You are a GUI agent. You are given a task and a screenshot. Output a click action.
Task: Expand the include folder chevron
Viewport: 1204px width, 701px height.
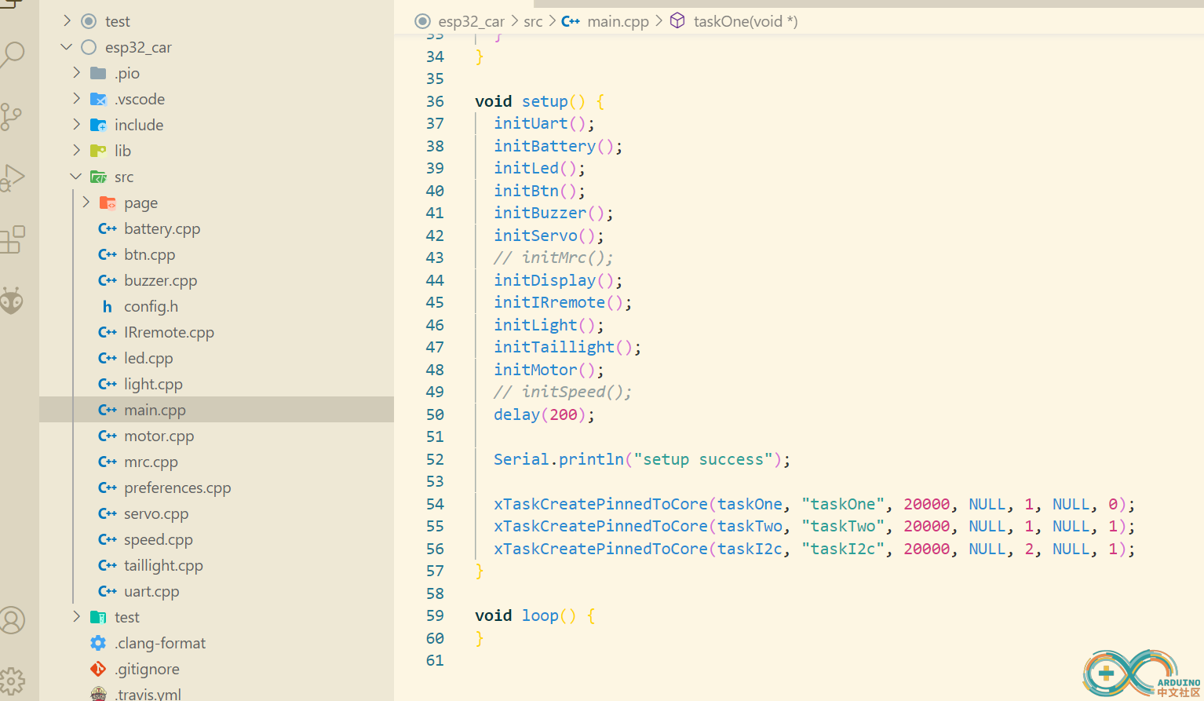tap(77, 125)
